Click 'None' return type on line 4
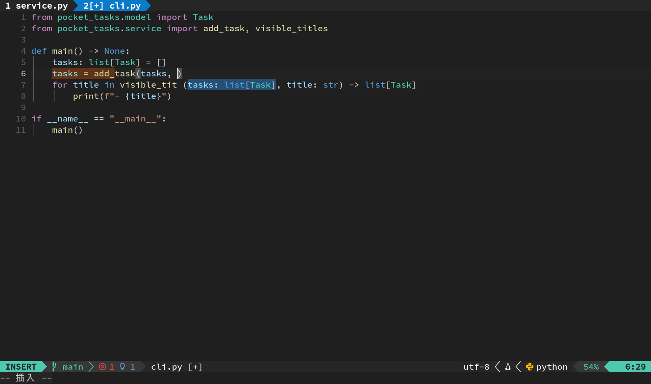Screen dimensions: 651x384 [x=115, y=51]
